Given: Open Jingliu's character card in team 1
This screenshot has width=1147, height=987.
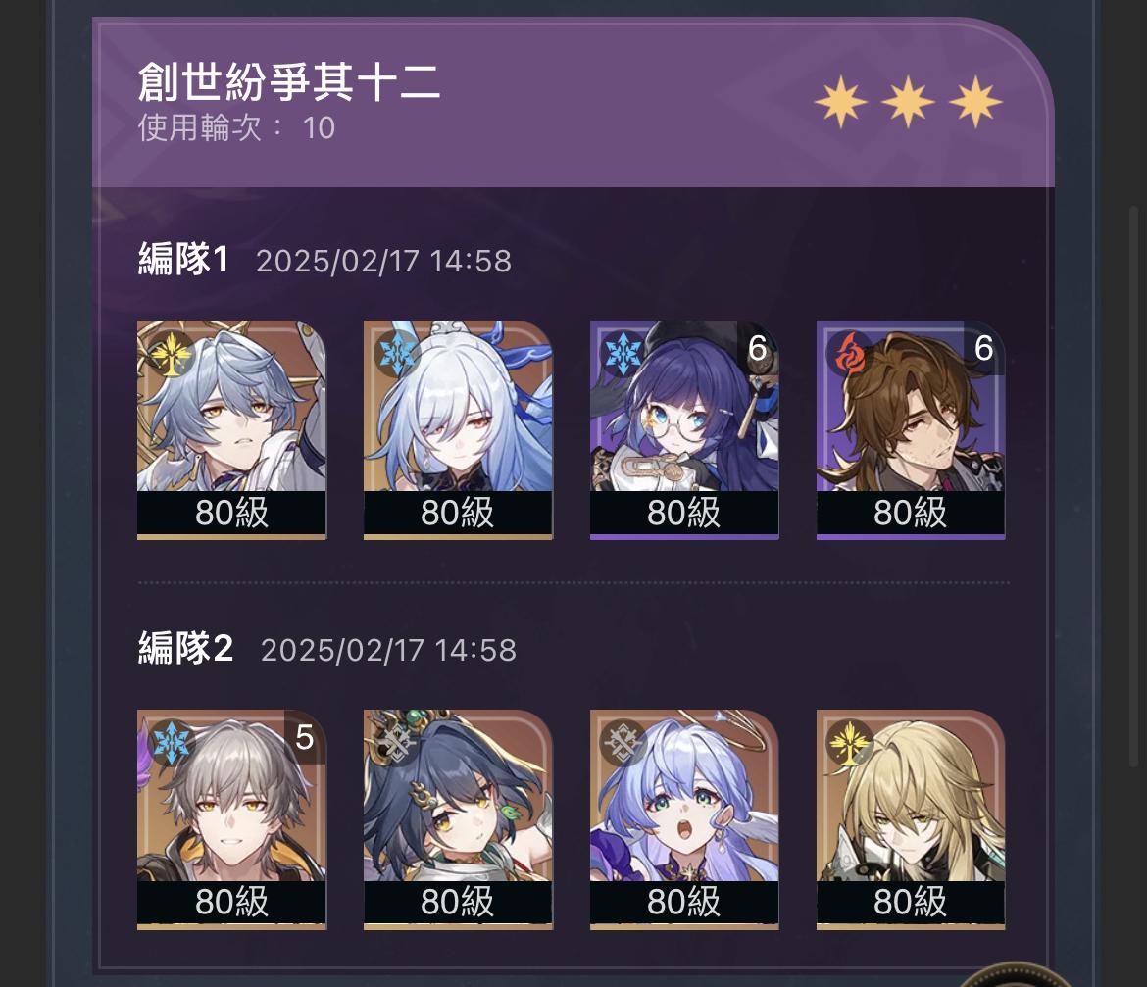Looking at the screenshot, I should point(458,430).
